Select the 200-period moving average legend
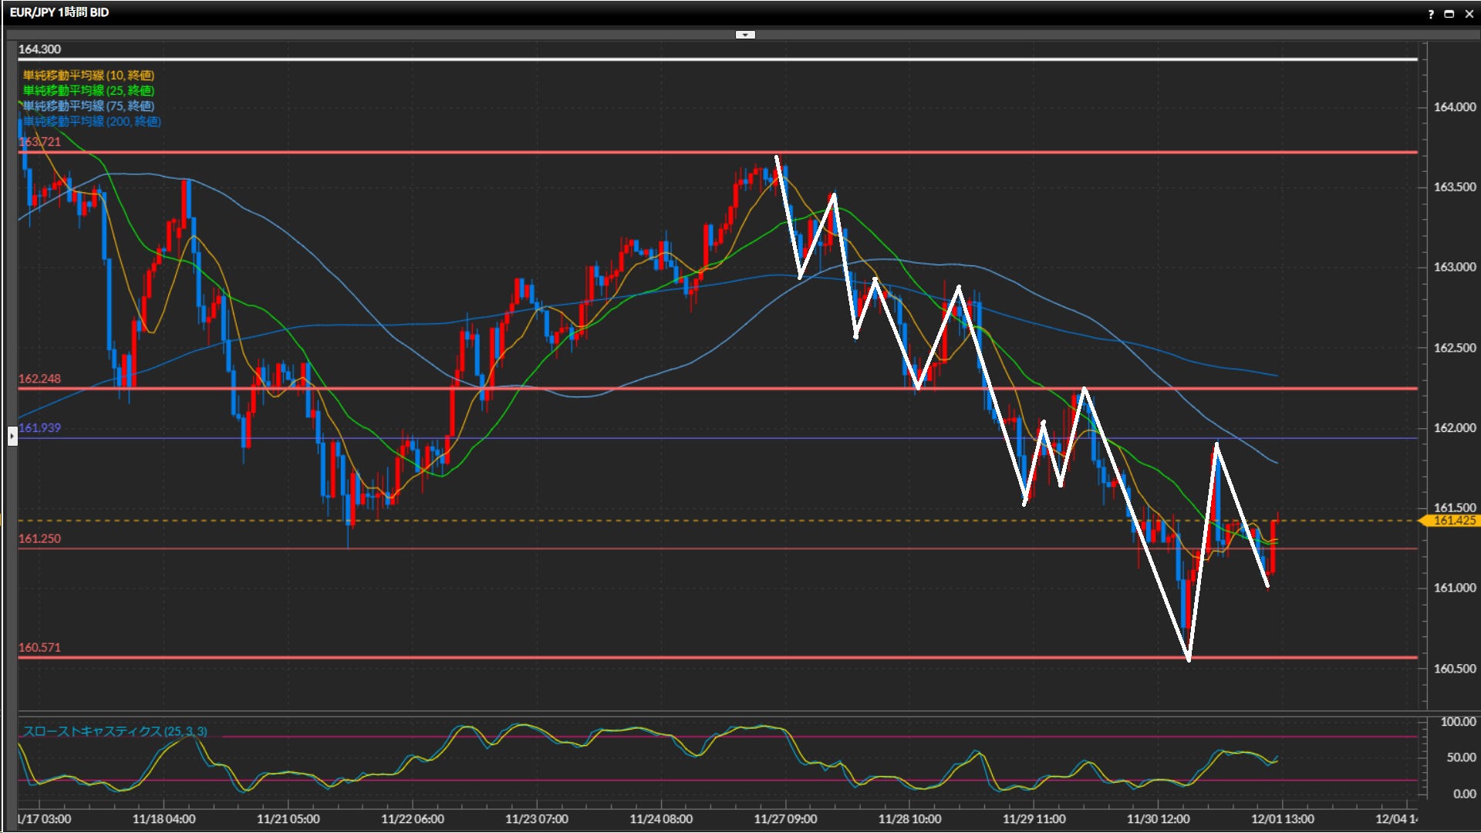 (92, 121)
